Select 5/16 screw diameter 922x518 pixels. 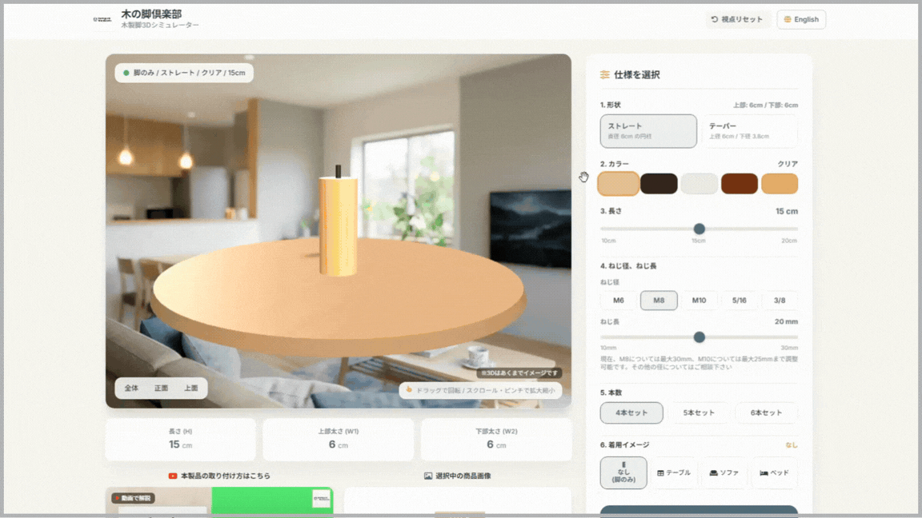pyautogui.click(x=740, y=300)
